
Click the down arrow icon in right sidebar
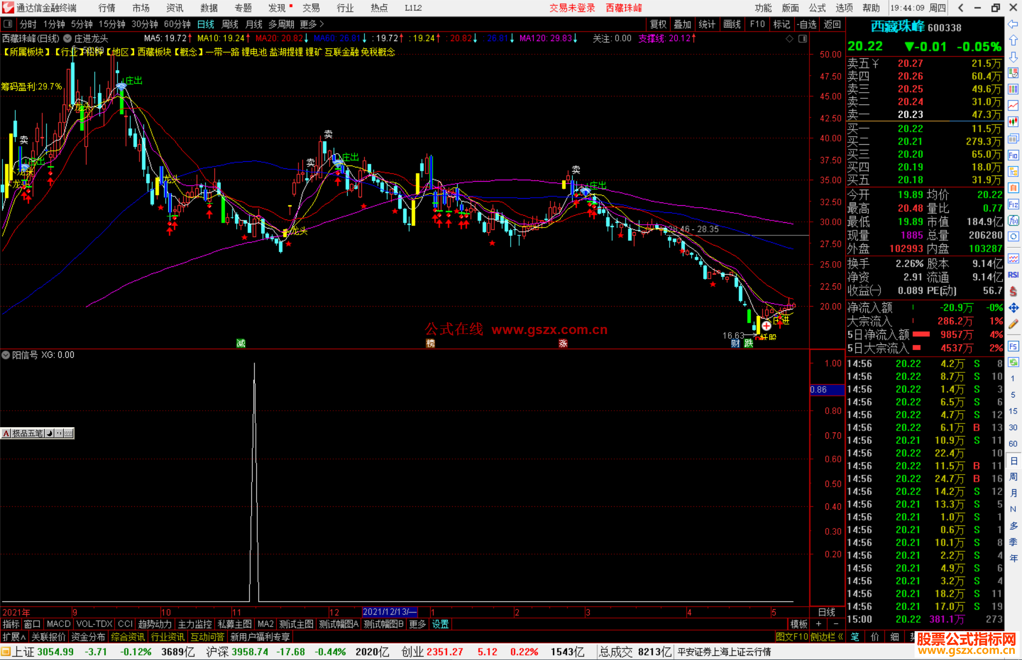1013,57
